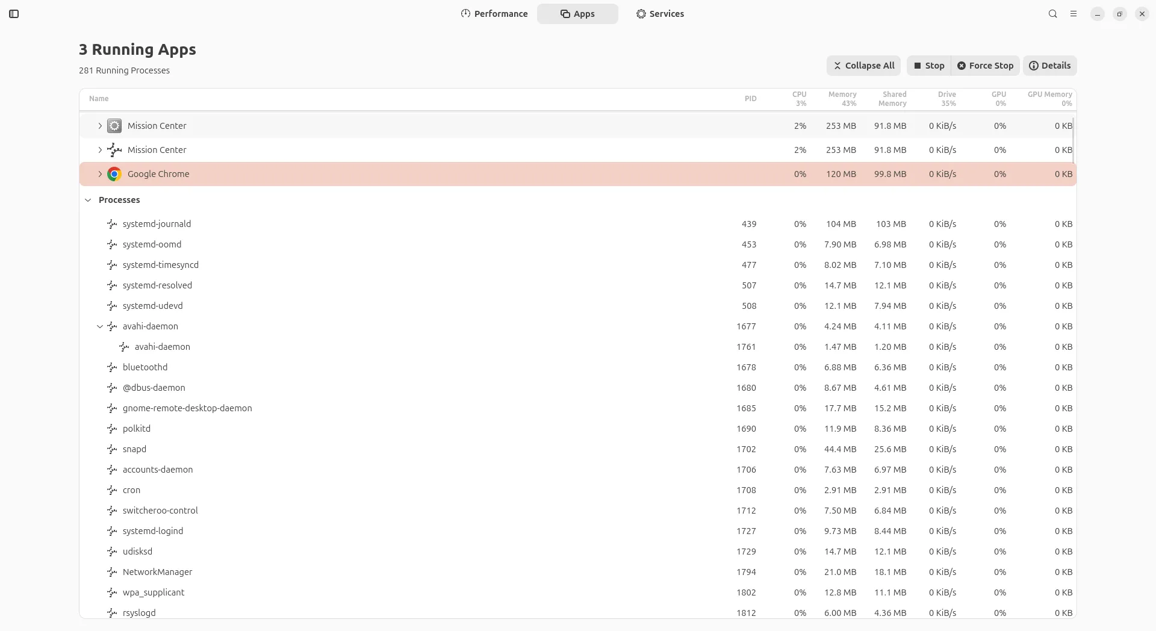Expand the second Mission Center row
Viewport: 1156px width, 631px height.
[100, 150]
